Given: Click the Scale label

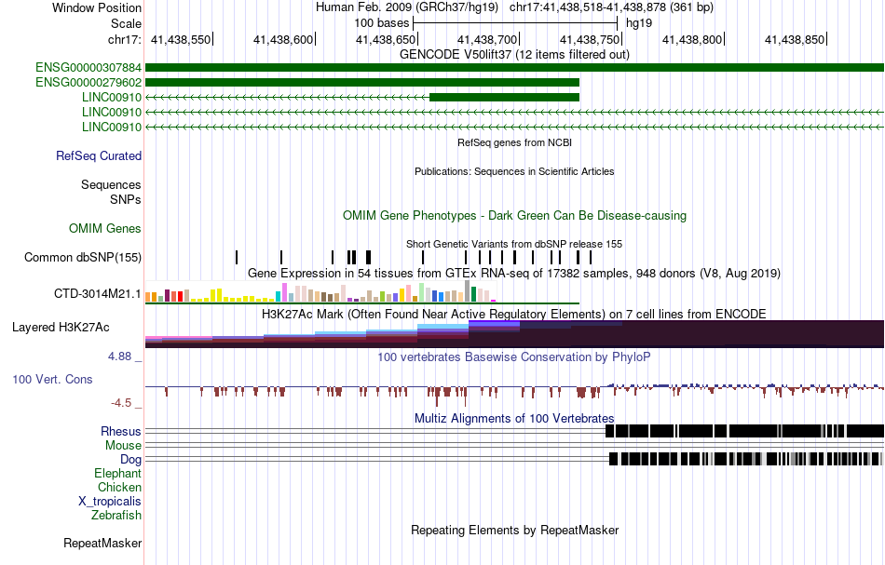Looking at the screenshot, I should pos(127,23).
